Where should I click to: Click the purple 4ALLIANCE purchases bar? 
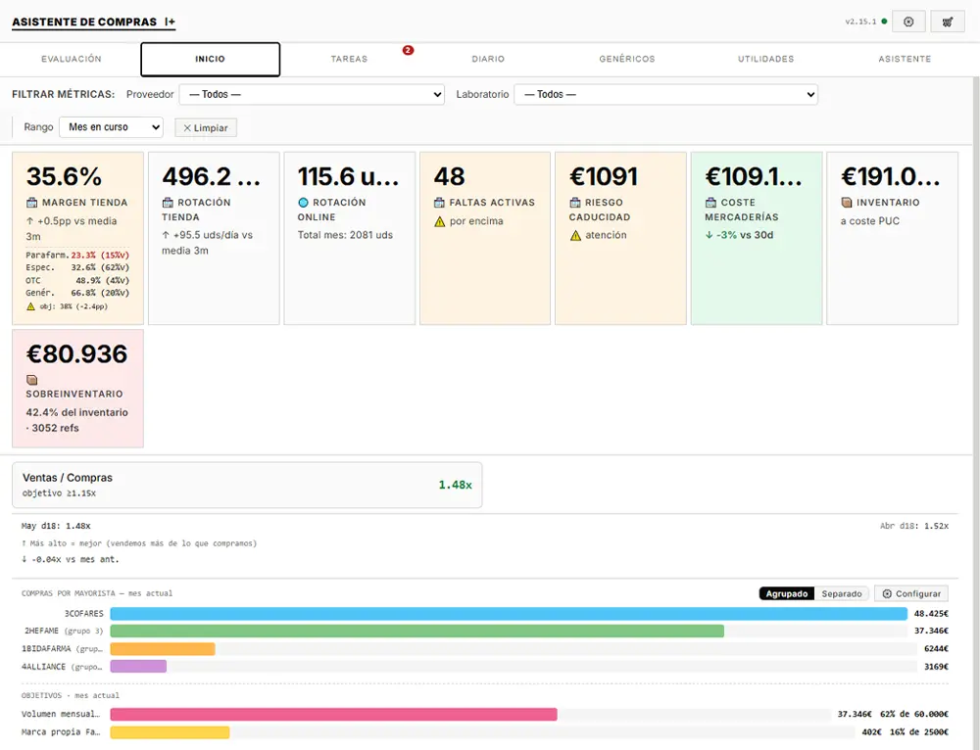tap(138, 667)
